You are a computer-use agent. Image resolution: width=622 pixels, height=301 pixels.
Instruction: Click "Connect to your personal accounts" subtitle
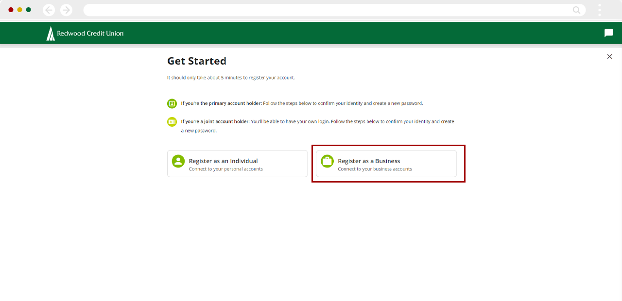(x=226, y=169)
